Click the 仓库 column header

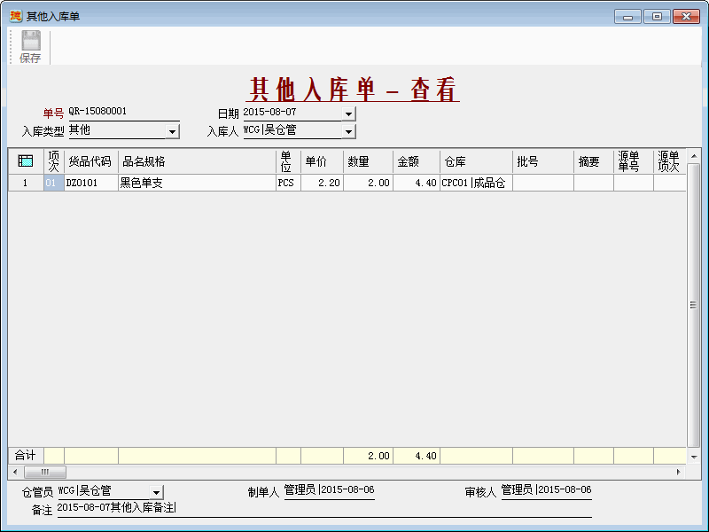tap(476, 161)
